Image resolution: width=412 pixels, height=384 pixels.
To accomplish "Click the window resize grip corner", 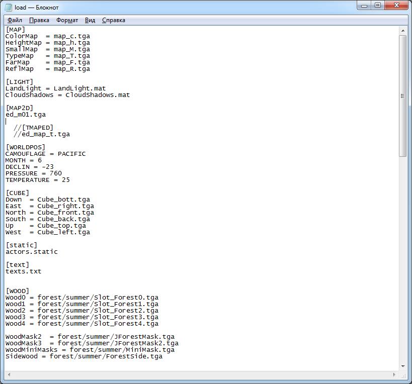I will tap(403, 375).
